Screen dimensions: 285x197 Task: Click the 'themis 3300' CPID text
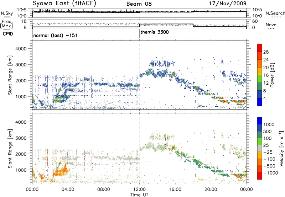tap(155, 32)
